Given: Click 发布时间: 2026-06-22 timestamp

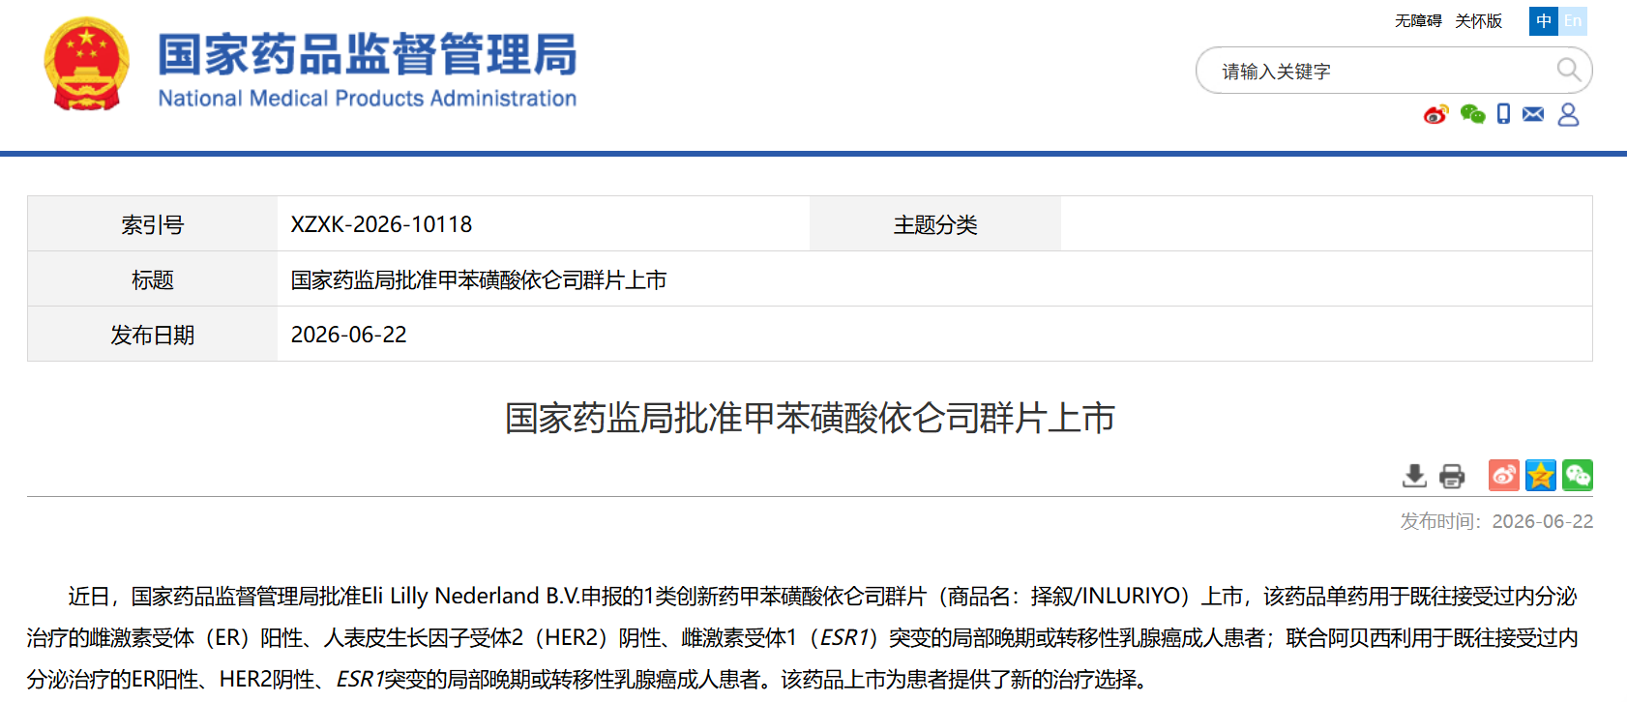Looking at the screenshot, I should point(1496,521).
